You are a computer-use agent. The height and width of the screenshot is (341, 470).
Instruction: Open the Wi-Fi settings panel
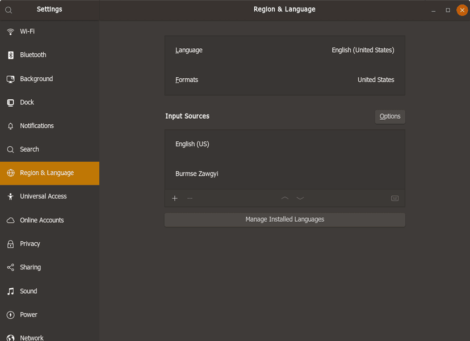[x=50, y=31]
